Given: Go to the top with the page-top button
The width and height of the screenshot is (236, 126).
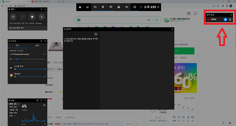Looking at the screenshot, I should tap(223, 123).
